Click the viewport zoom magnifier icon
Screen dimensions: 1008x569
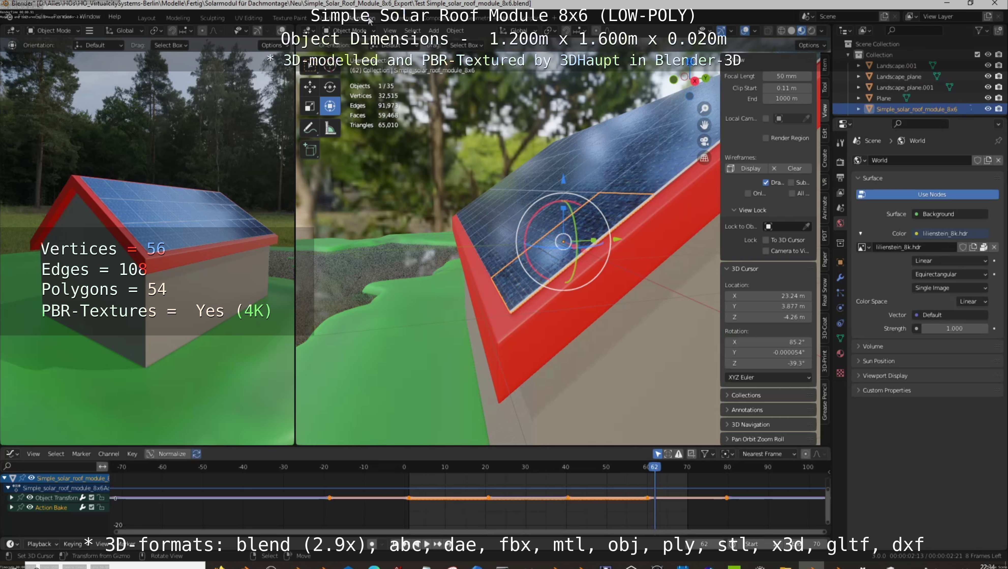(704, 108)
